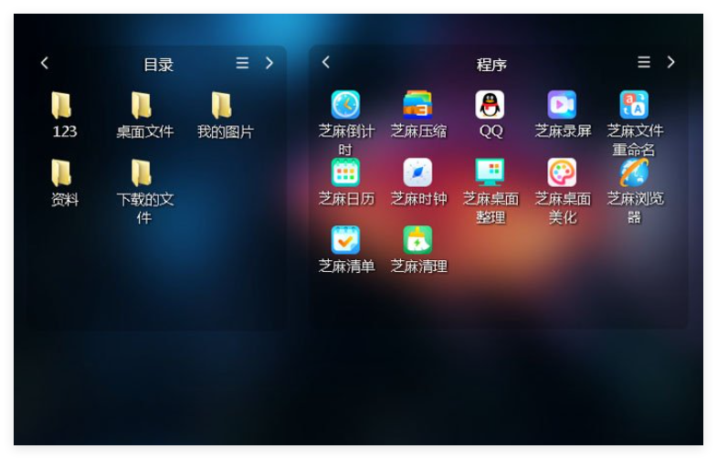Open the 芝麻日历 calendar app

click(345, 172)
